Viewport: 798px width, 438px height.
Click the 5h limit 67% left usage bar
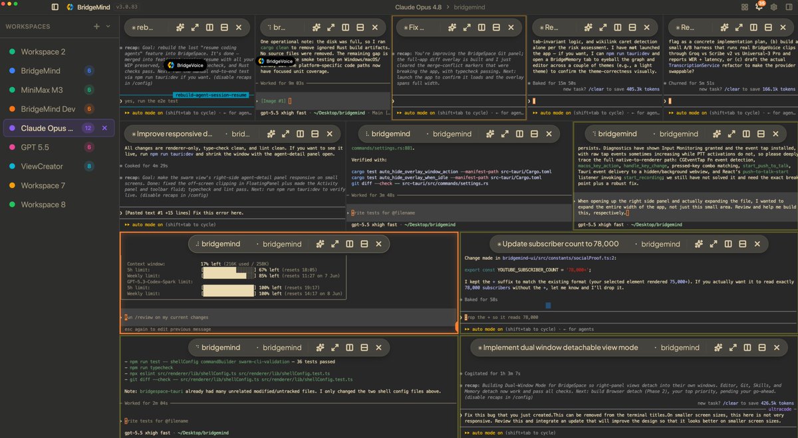pos(229,271)
